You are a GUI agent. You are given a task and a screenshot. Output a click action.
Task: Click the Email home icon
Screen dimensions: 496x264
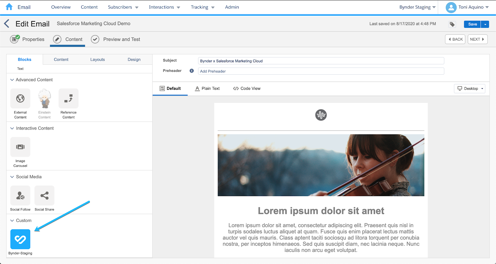click(x=9, y=7)
